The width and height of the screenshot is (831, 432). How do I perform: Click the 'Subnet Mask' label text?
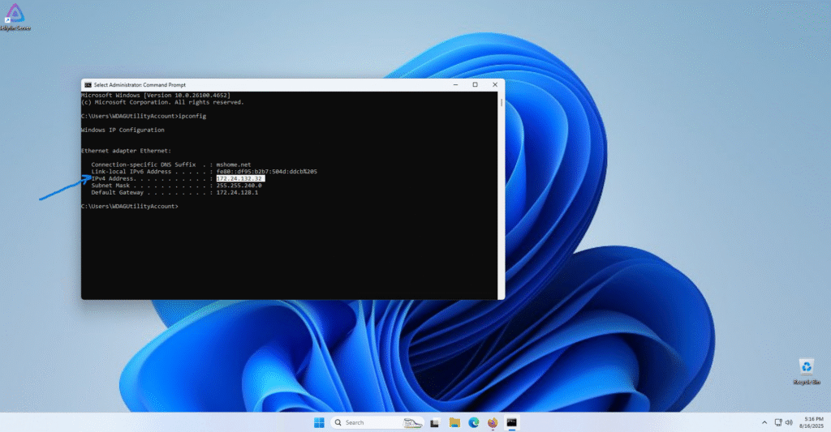click(x=110, y=186)
